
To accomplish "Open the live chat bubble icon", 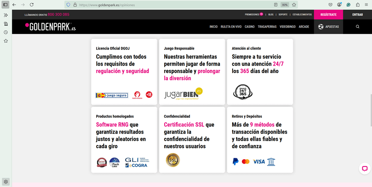I will [x=364, y=169].
